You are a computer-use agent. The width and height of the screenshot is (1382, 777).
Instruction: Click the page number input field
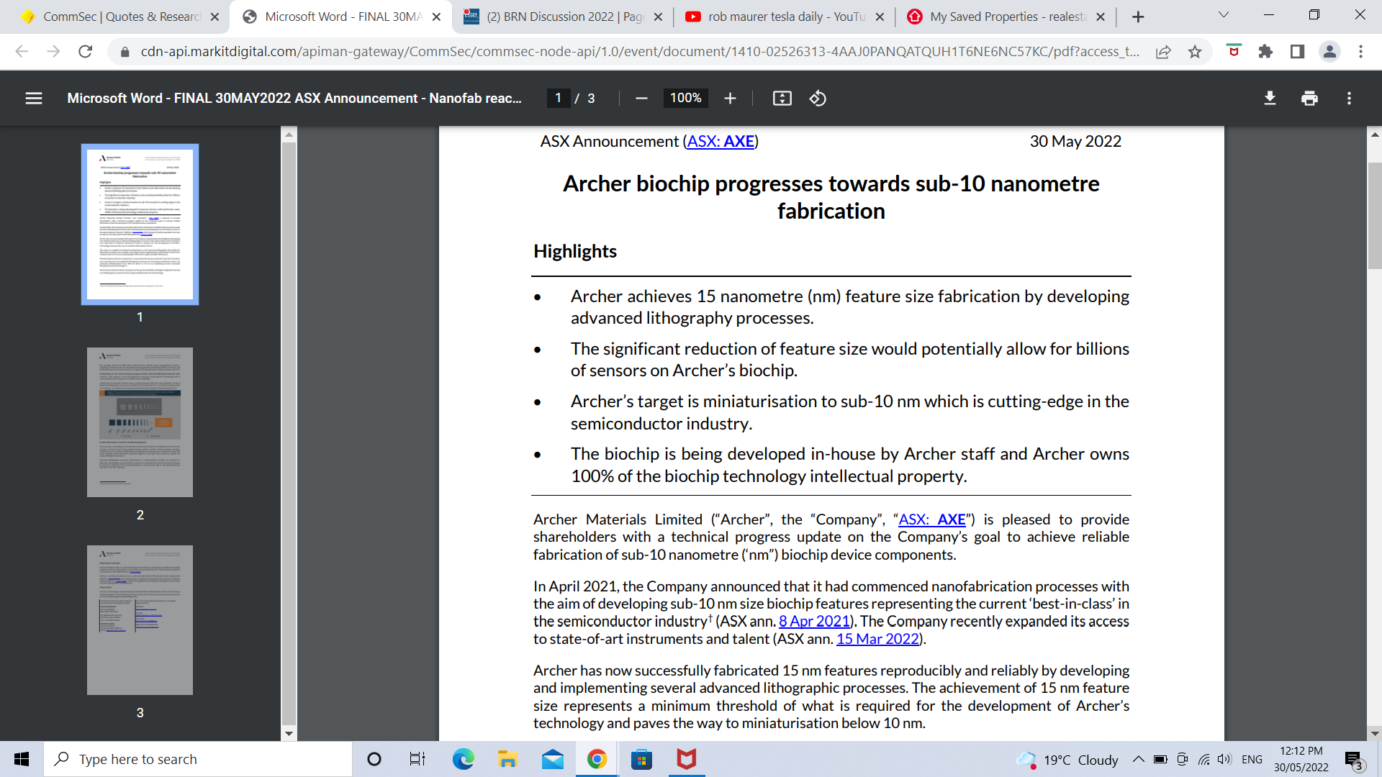coord(558,99)
